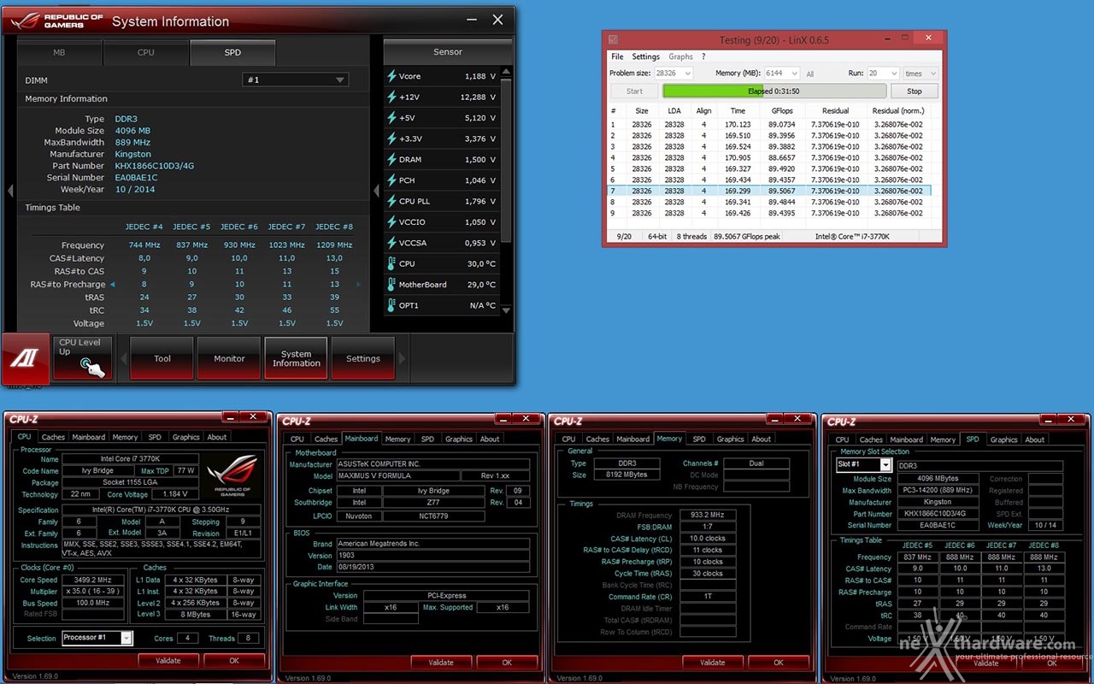The width and height of the screenshot is (1094, 684).
Task: Open the CPU-Z Slot #1 dropdown
Action: click(x=864, y=465)
